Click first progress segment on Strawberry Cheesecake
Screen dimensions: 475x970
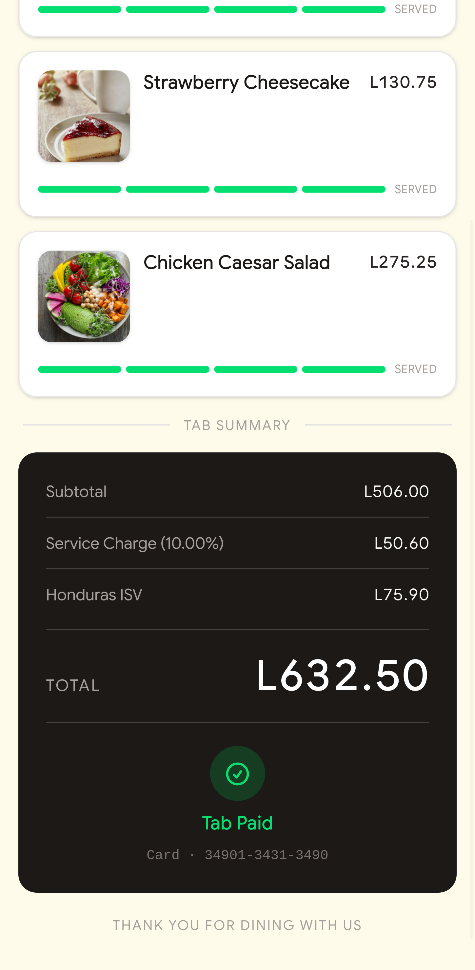click(x=79, y=189)
